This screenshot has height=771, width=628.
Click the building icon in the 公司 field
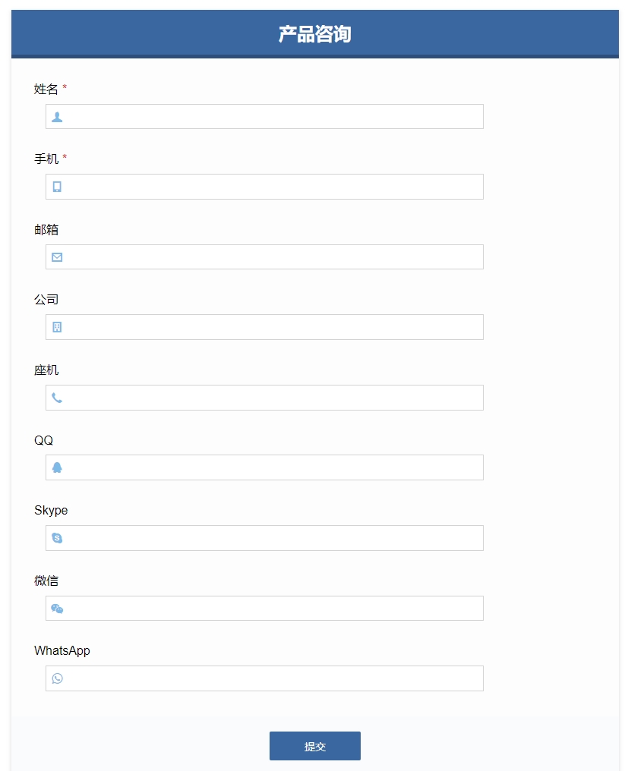(x=57, y=328)
